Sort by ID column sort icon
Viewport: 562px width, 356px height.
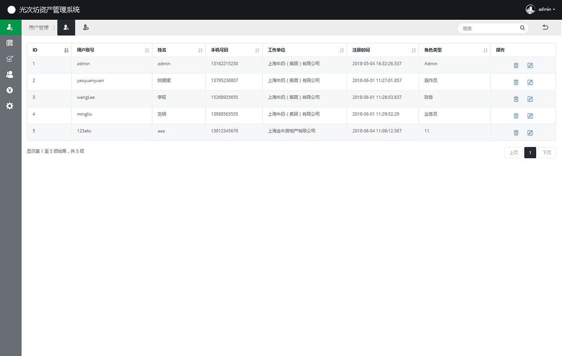click(66, 50)
